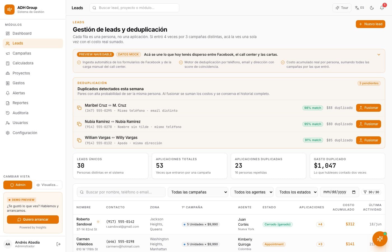This screenshot has height=252, width=392.
Task: Click the duplicate icon beside Nubia Ramírez
Action: [x=79, y=124]
